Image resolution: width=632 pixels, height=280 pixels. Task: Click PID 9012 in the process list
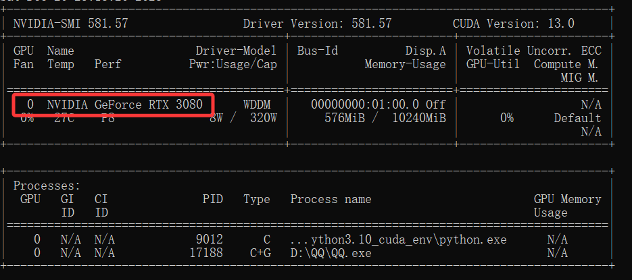click(209, 240)
